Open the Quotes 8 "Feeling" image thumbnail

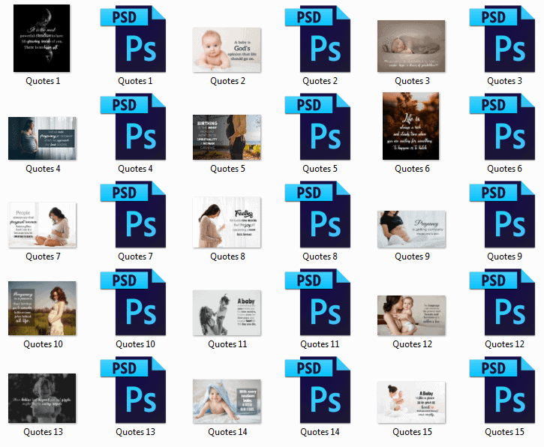tap(227, 222)
